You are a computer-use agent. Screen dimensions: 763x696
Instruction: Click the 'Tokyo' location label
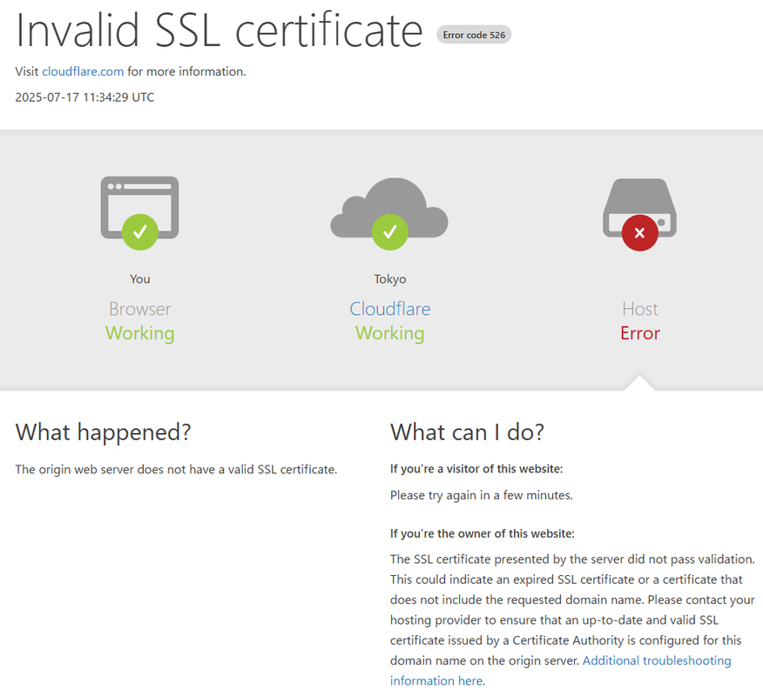point(389,279)
